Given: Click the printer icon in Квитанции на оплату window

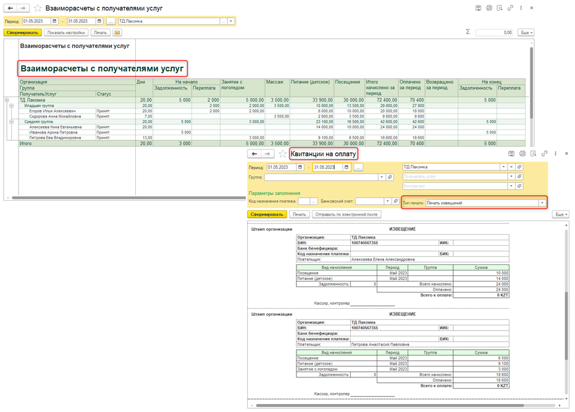Looking at the screenshot, I should point(523,153).
